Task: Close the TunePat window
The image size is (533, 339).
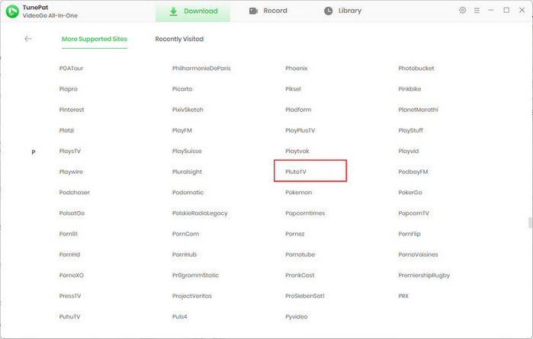Action: 521,11
